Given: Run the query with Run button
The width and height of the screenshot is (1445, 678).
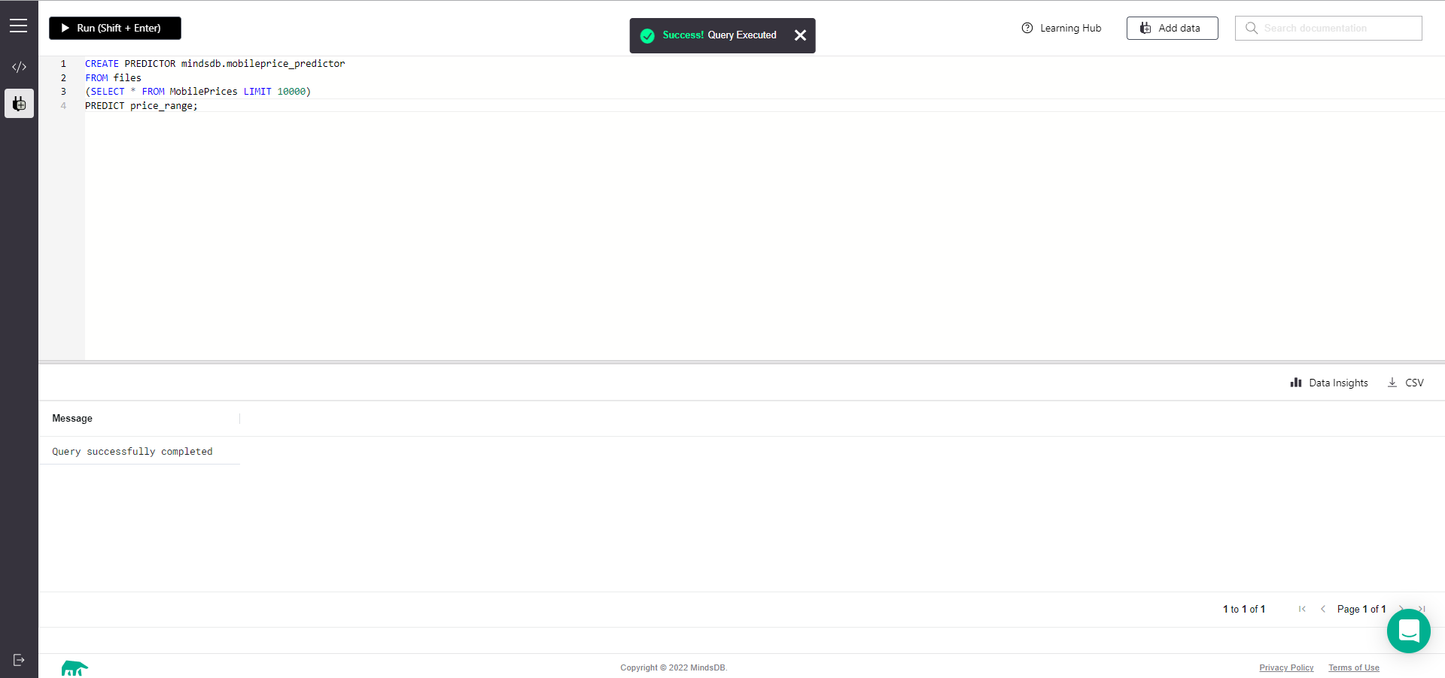Looking at the screenshot, I should pyautogui.click(x=115, y=28).
